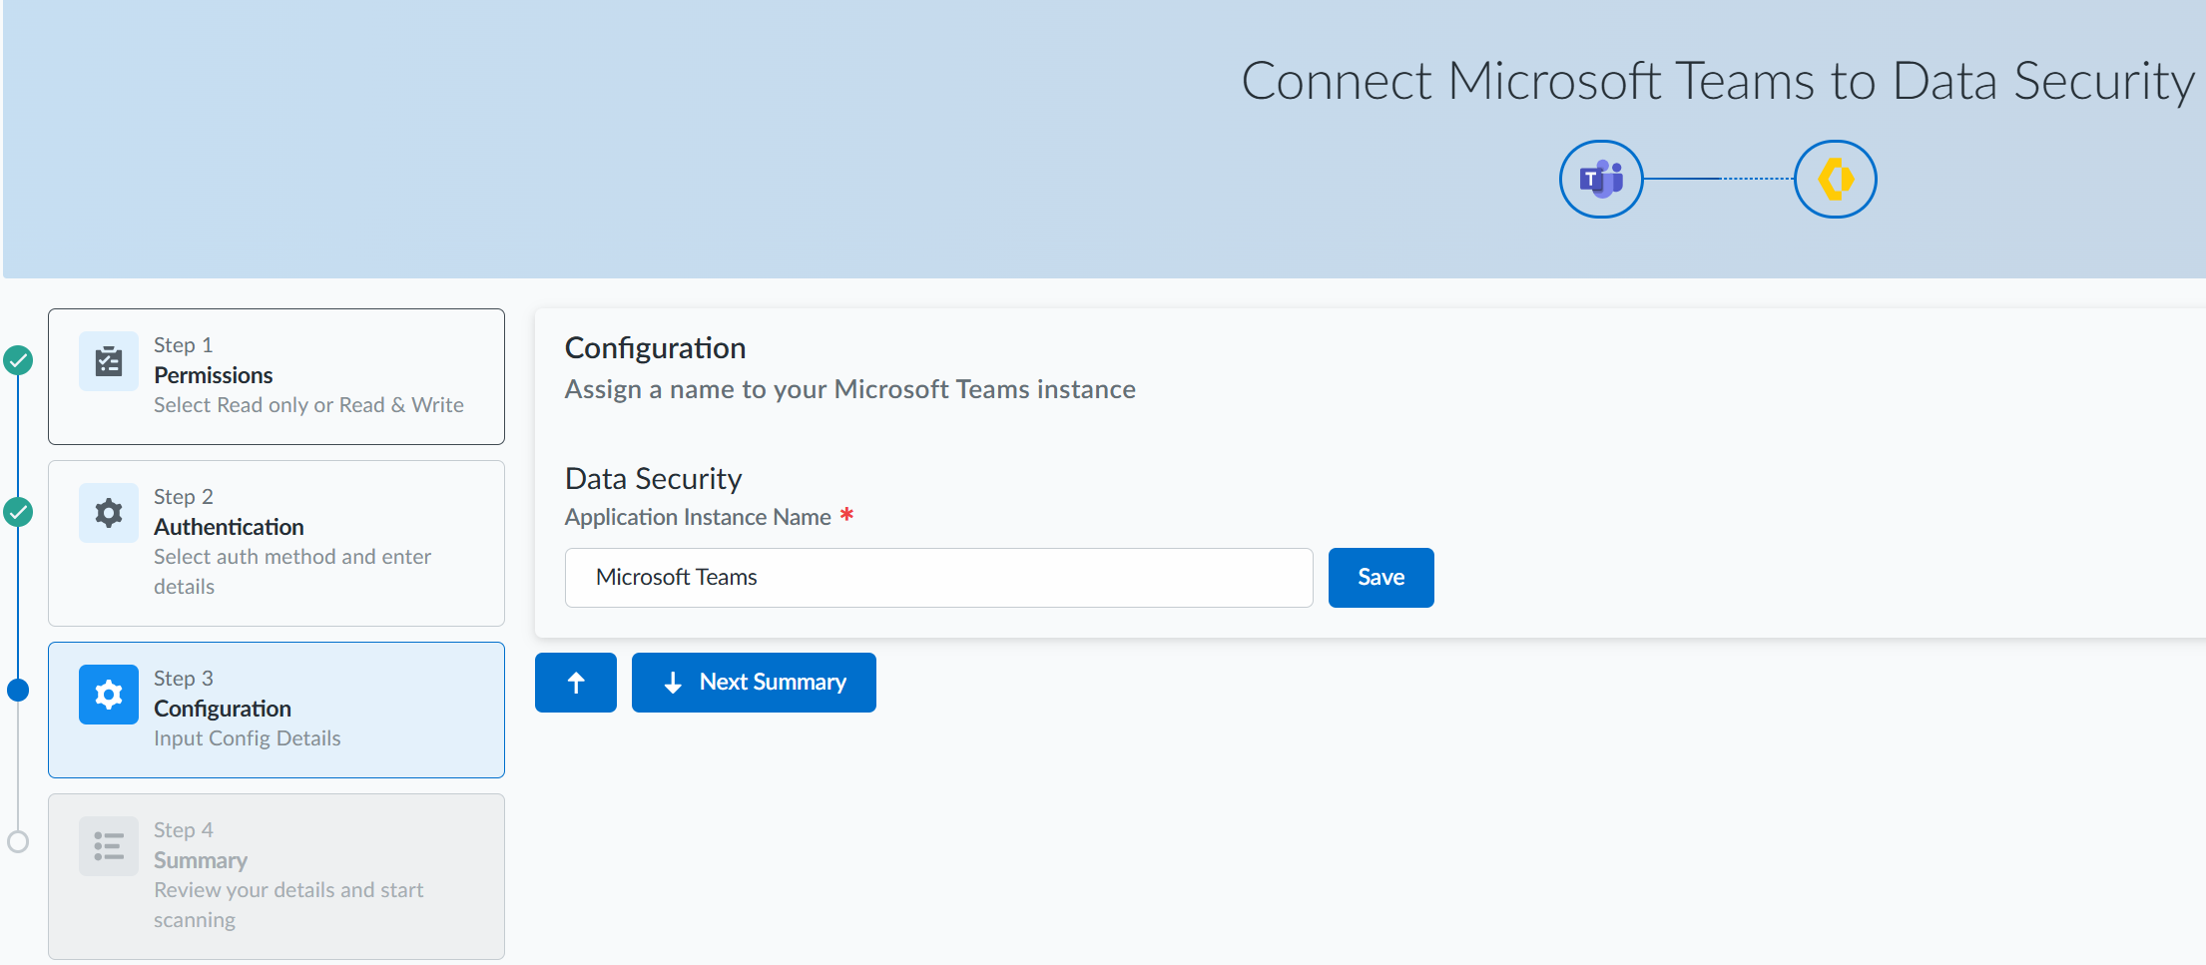Select the Step 3 Configuration card
The image size is (2206, 965).
click(276, 710)
